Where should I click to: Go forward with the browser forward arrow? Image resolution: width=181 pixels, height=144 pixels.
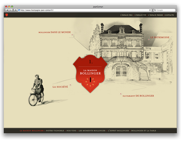point(10,10)
